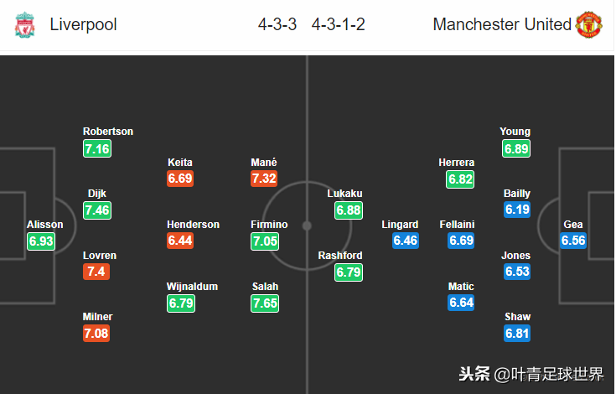616x394 pixels.
Task: Click Lukaku's 6.88 rating badge
Action: [x=349, y=210]
